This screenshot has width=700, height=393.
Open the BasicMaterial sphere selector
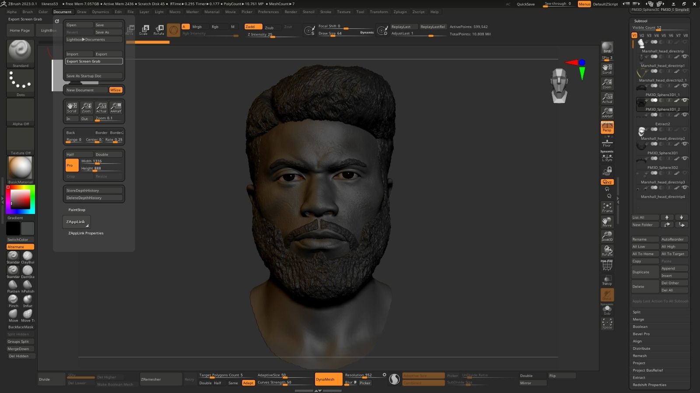click(20, 170)
